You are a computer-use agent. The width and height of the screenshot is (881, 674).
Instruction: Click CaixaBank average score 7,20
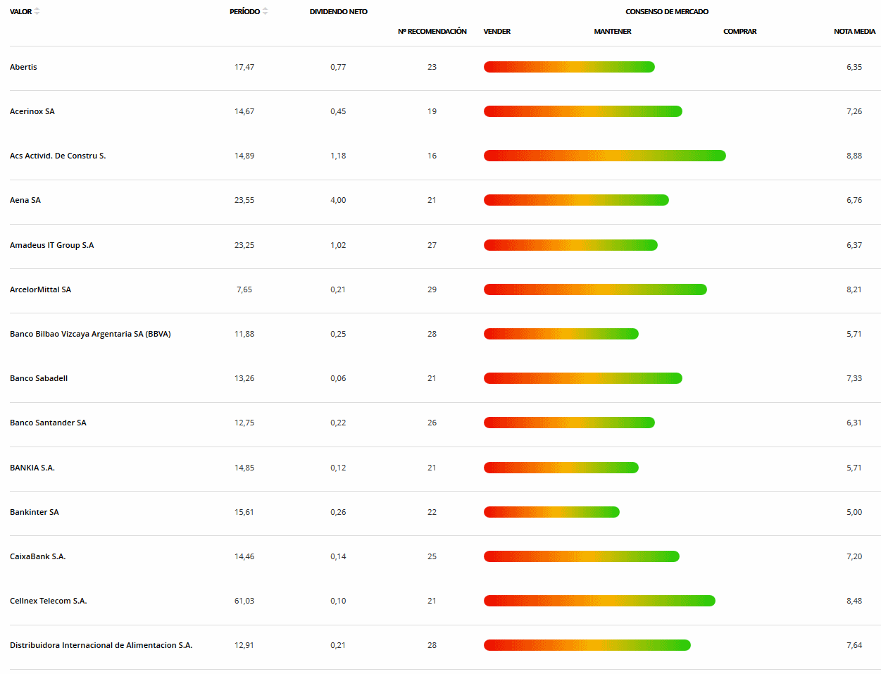(854, 556)
